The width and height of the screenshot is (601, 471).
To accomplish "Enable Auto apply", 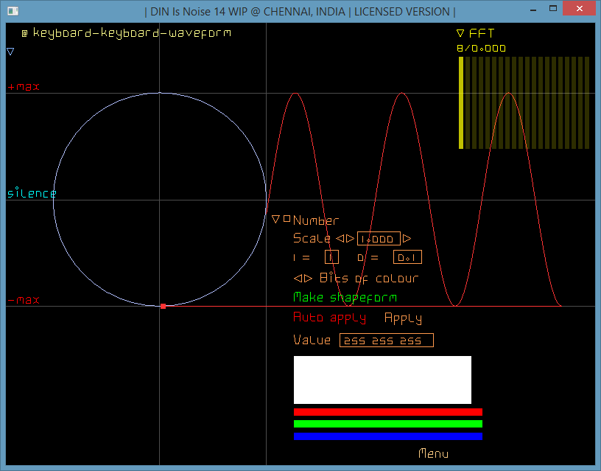I will pos(329,318).
